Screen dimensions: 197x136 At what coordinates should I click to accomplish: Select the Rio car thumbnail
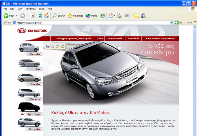(29, 63)
